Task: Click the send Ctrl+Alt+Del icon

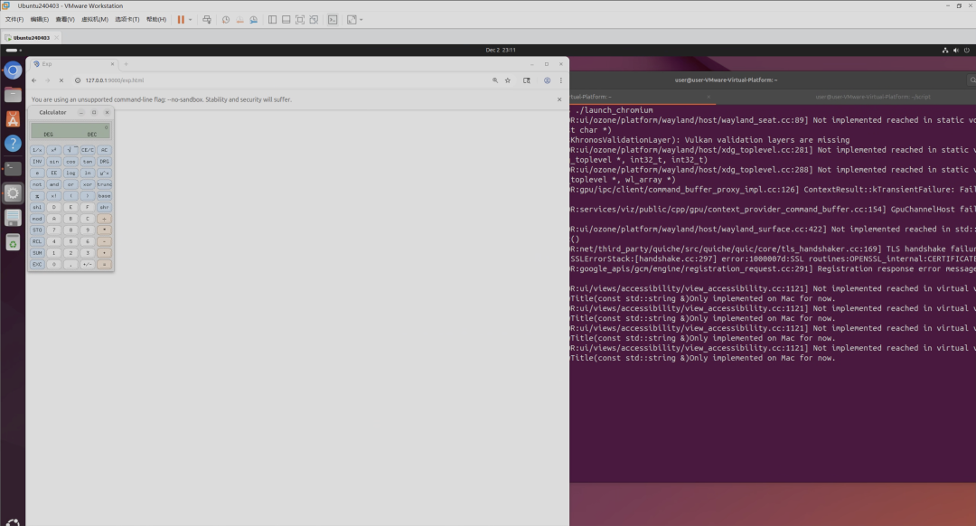Action: [207, 20]
